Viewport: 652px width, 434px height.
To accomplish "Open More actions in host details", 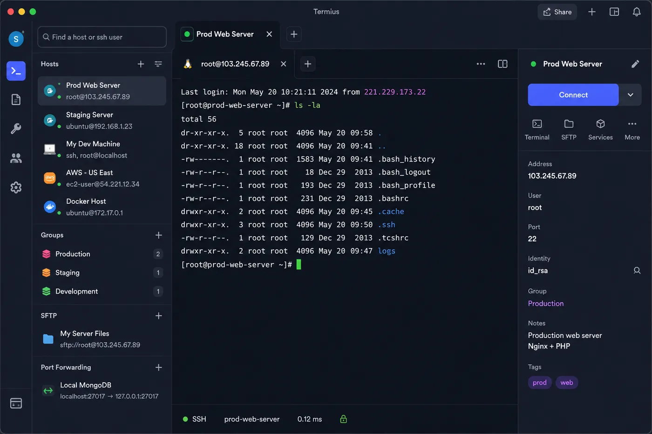I will (x=632, y=129).
